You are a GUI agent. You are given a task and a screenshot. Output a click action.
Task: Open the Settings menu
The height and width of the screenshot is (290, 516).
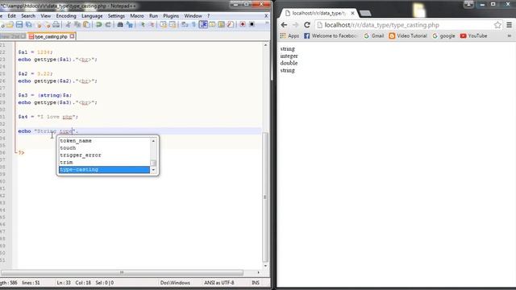pyautogui.click(x=116, y=16)
